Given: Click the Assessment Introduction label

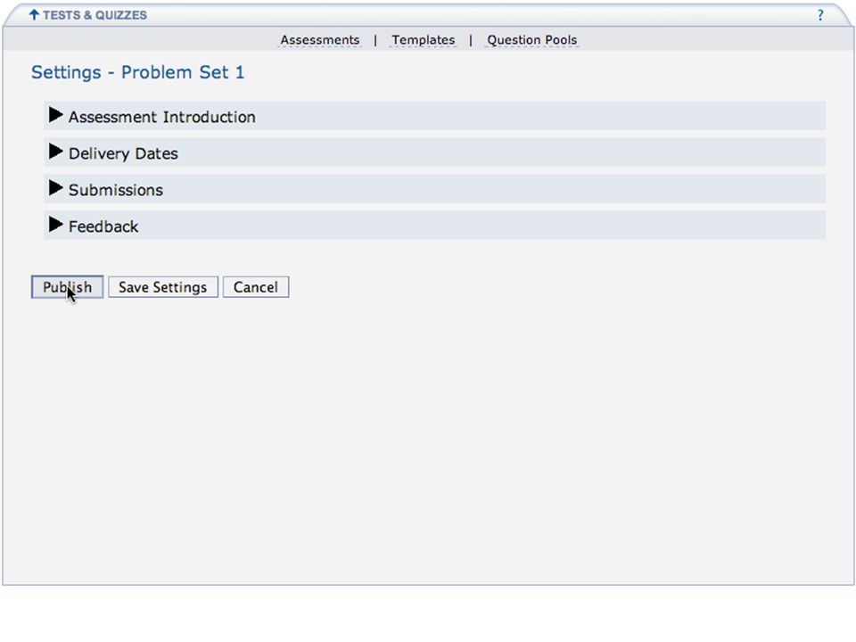Looking at the screenshot, I should click(162, 117).
